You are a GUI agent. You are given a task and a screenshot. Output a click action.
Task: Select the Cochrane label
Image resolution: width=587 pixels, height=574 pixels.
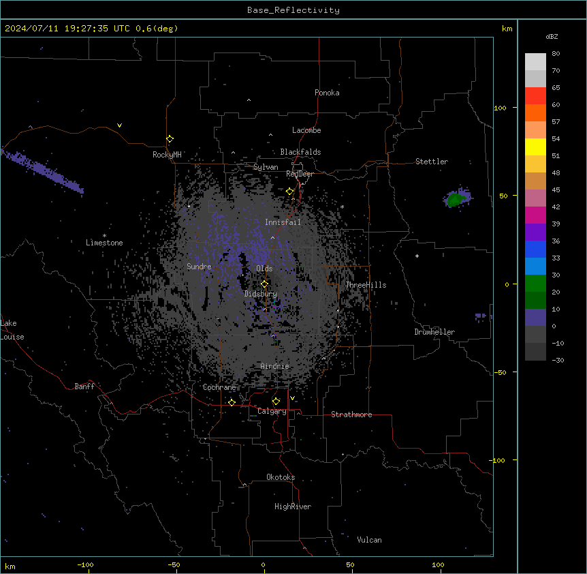[219, 387]
